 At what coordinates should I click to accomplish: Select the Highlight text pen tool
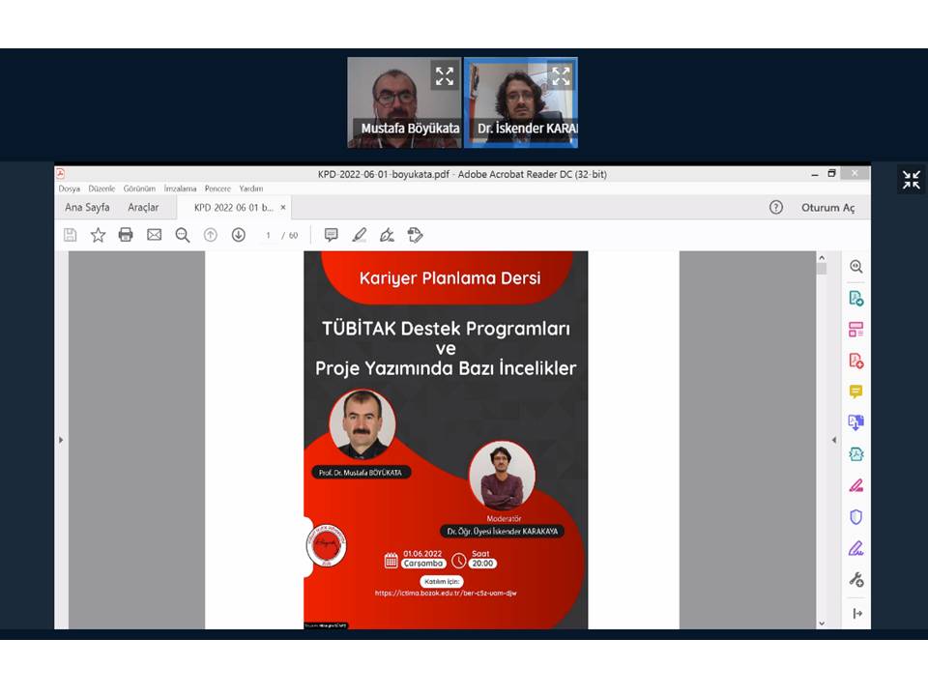pyautogui.click(x=360, y=235)
